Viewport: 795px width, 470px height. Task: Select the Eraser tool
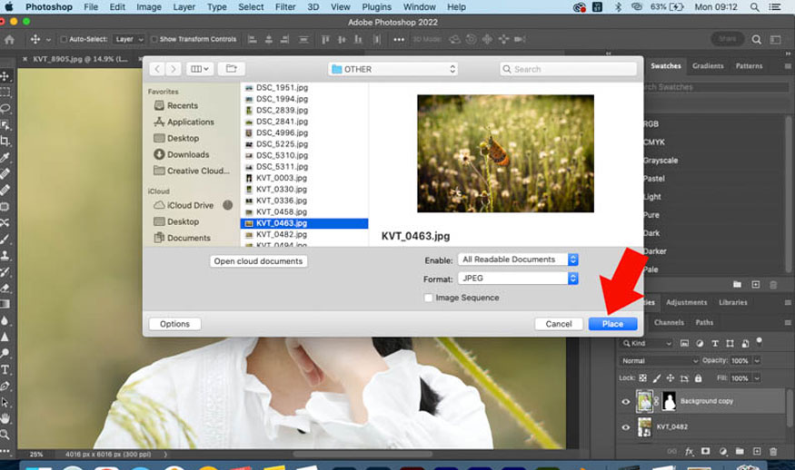click(x=5, y=288)
